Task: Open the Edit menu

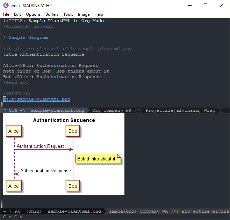Action: pos(17,14)
